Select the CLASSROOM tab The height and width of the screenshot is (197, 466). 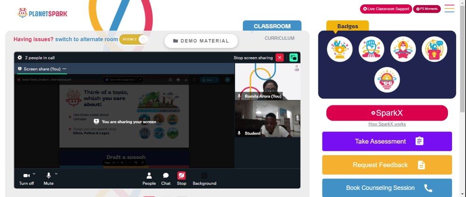click(272, 26)
